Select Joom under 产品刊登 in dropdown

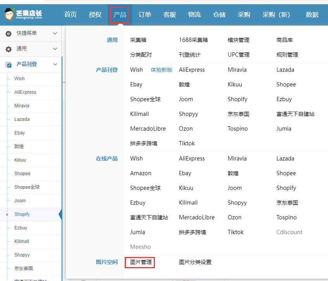[186, 99]
